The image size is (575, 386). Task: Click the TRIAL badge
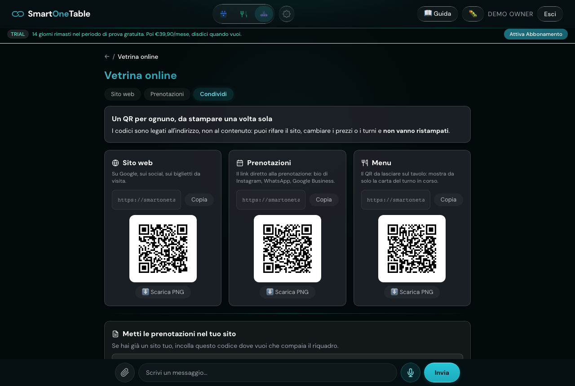[18, 34]
